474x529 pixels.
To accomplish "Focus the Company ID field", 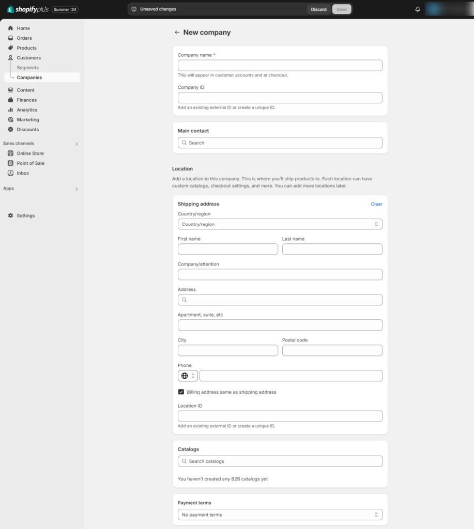I will click(x=280, y=98).
